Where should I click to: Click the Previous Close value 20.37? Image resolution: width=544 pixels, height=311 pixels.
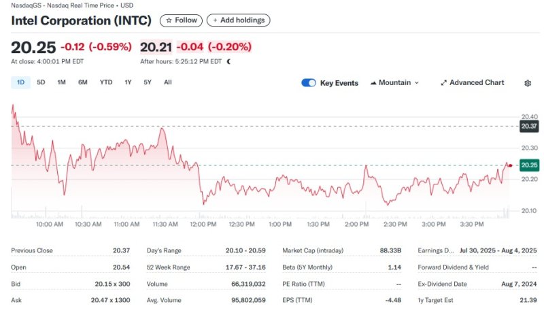click(122, 250)
